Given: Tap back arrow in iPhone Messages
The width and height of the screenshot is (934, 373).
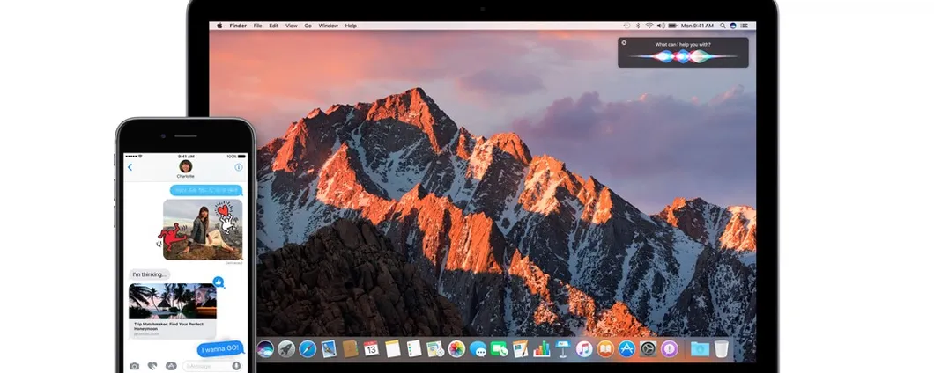Looking at the screenshot, I should (130, 167).
